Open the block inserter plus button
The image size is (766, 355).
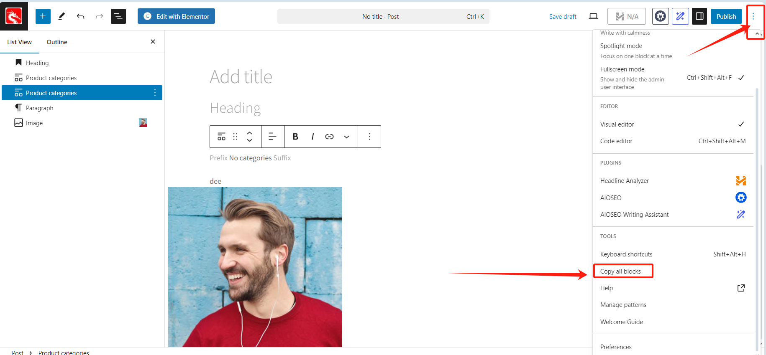[43, 16]
